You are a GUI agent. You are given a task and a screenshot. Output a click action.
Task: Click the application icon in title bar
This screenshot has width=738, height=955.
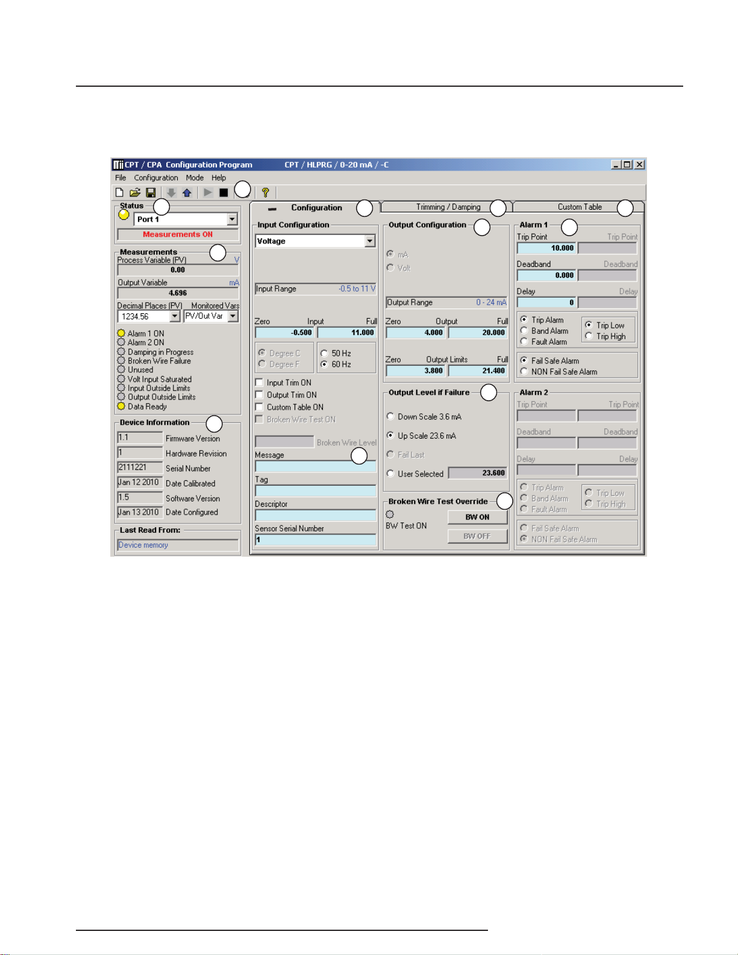tap(118, 165)
